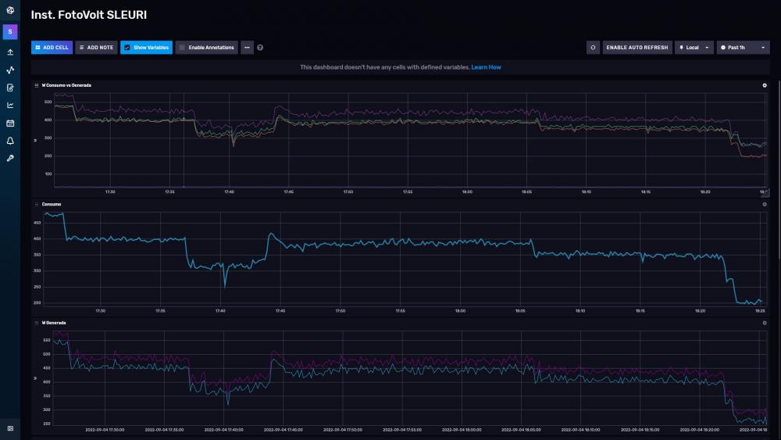Open the gear menu for W Generada cell
The width and height of the screenshot is (781, 440).
[765, 323]
